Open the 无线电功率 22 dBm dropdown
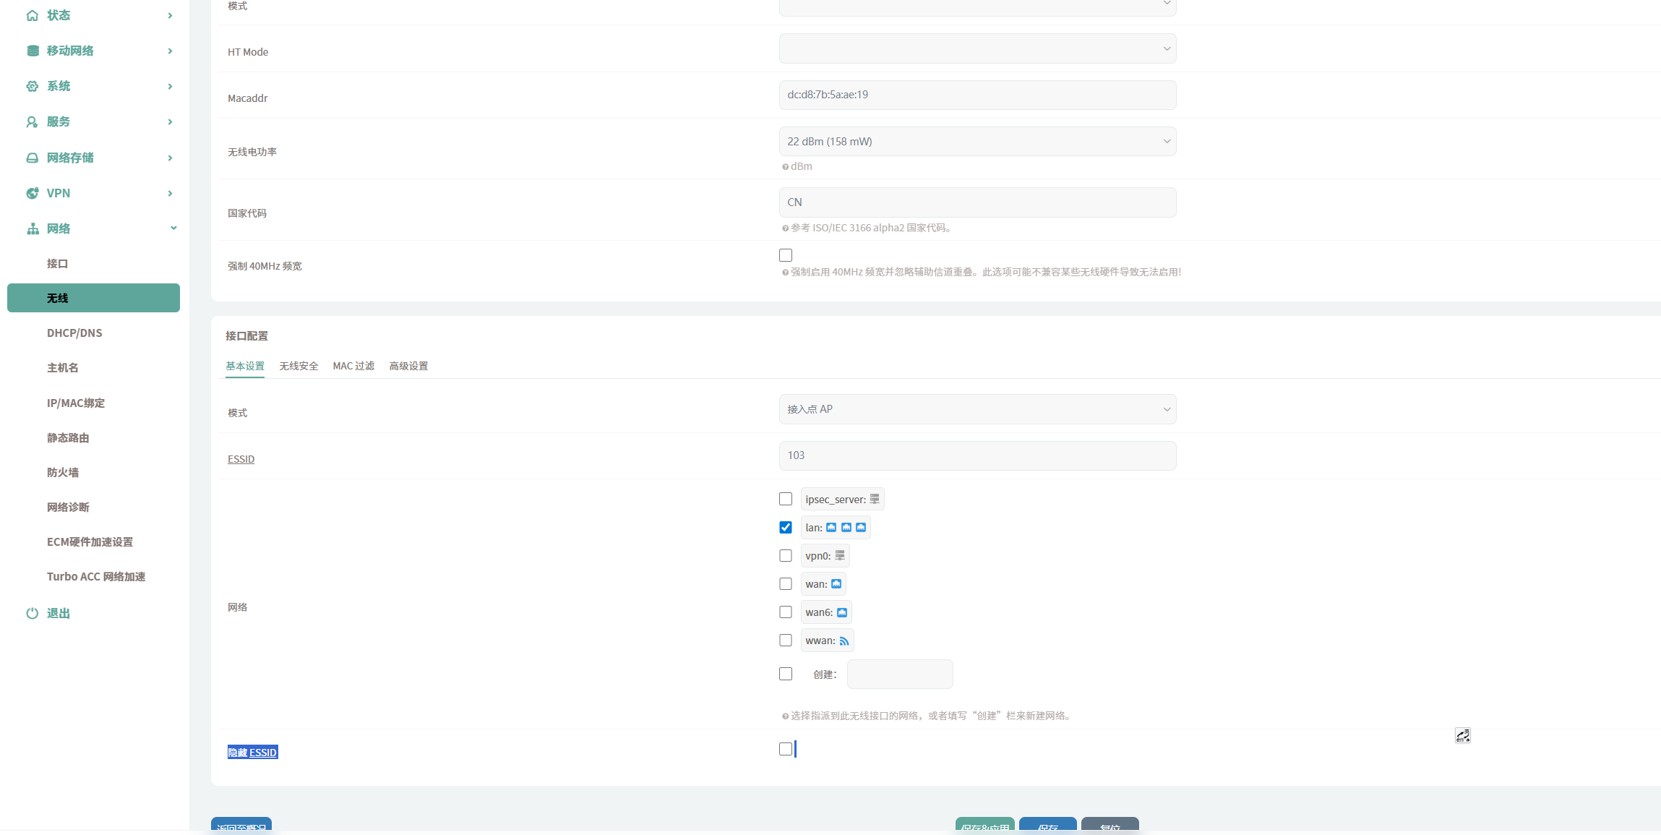The width and height of the screenshot is (1661, 835). point(977,142)
